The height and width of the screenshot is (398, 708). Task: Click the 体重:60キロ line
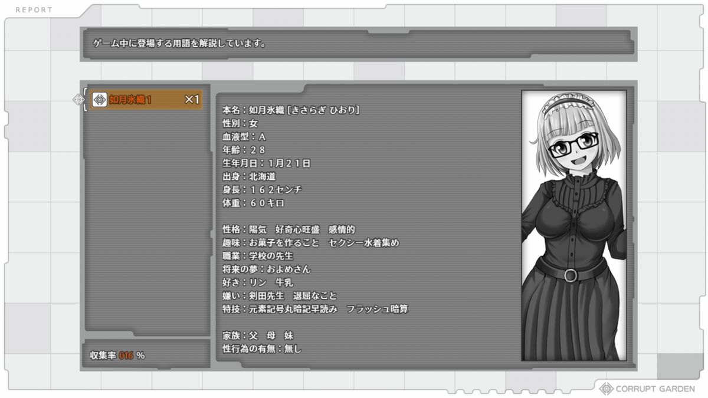click(253, 203)
